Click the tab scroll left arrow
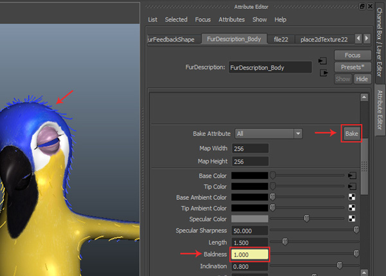The image size is (386, 276). coord(358,39)
